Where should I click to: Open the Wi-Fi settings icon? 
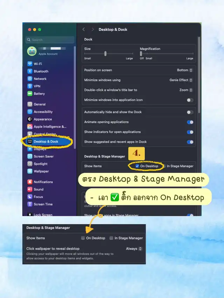pyautogui.click(x=30, y=64)
